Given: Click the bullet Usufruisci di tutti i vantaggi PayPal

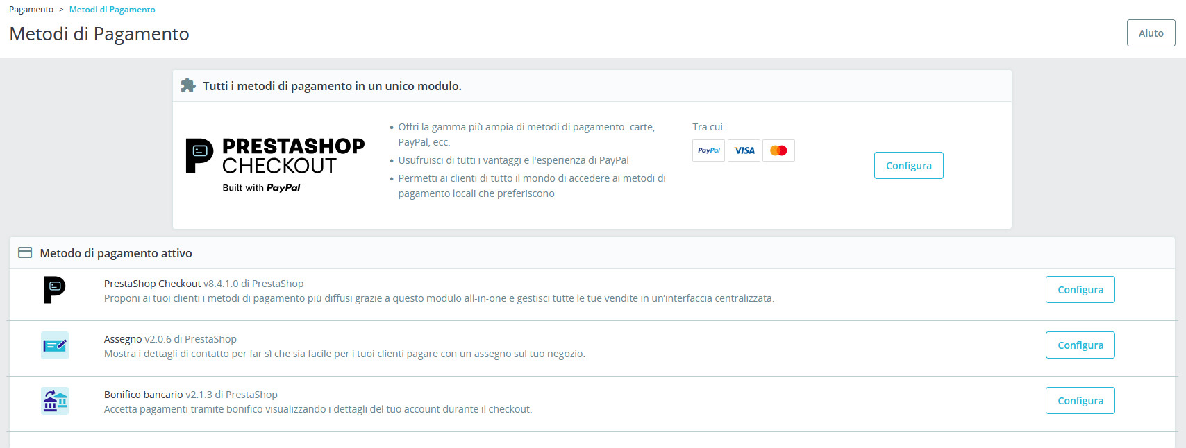Looking at the screenshot, I should 513,160.
